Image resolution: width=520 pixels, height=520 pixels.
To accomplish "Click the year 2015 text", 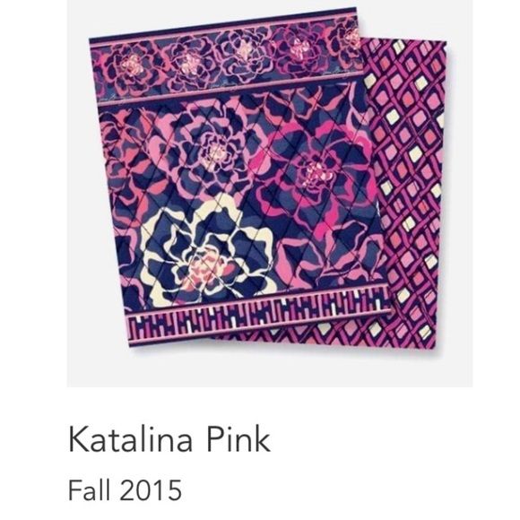I will 151,490.
